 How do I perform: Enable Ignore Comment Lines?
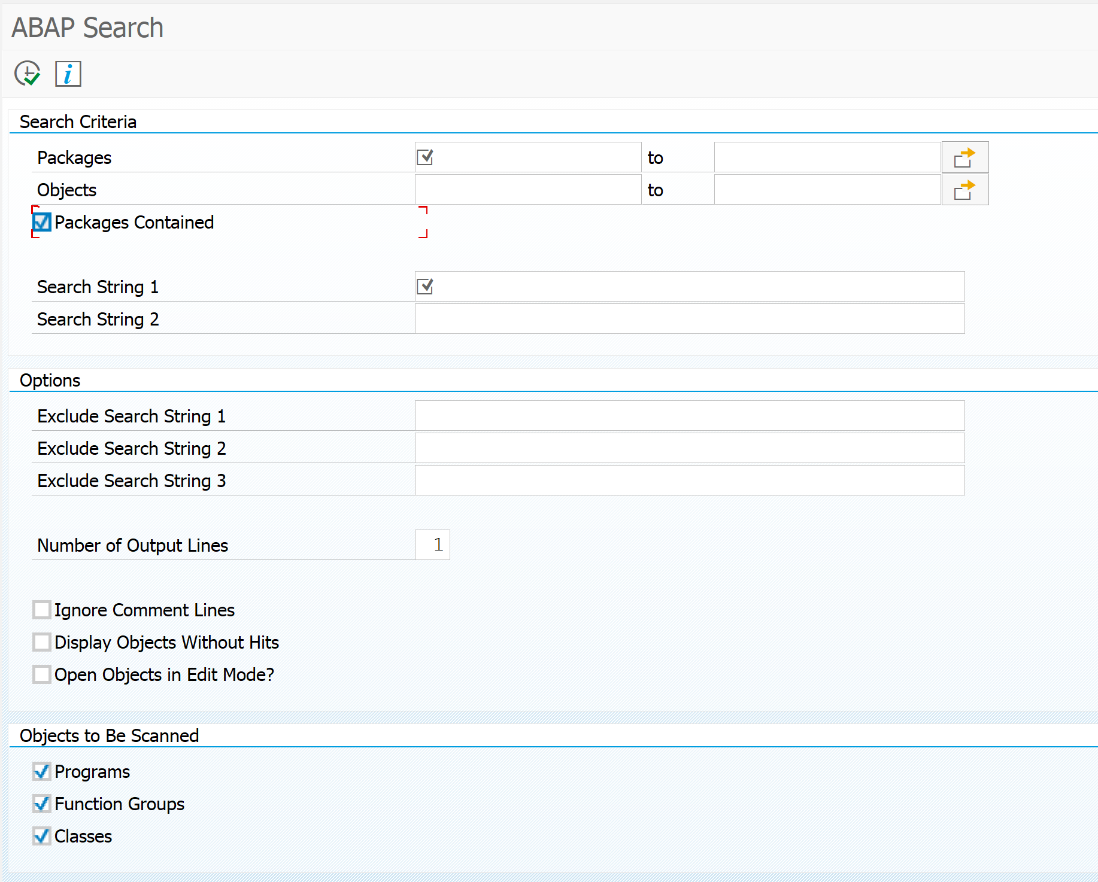(41, 610)
